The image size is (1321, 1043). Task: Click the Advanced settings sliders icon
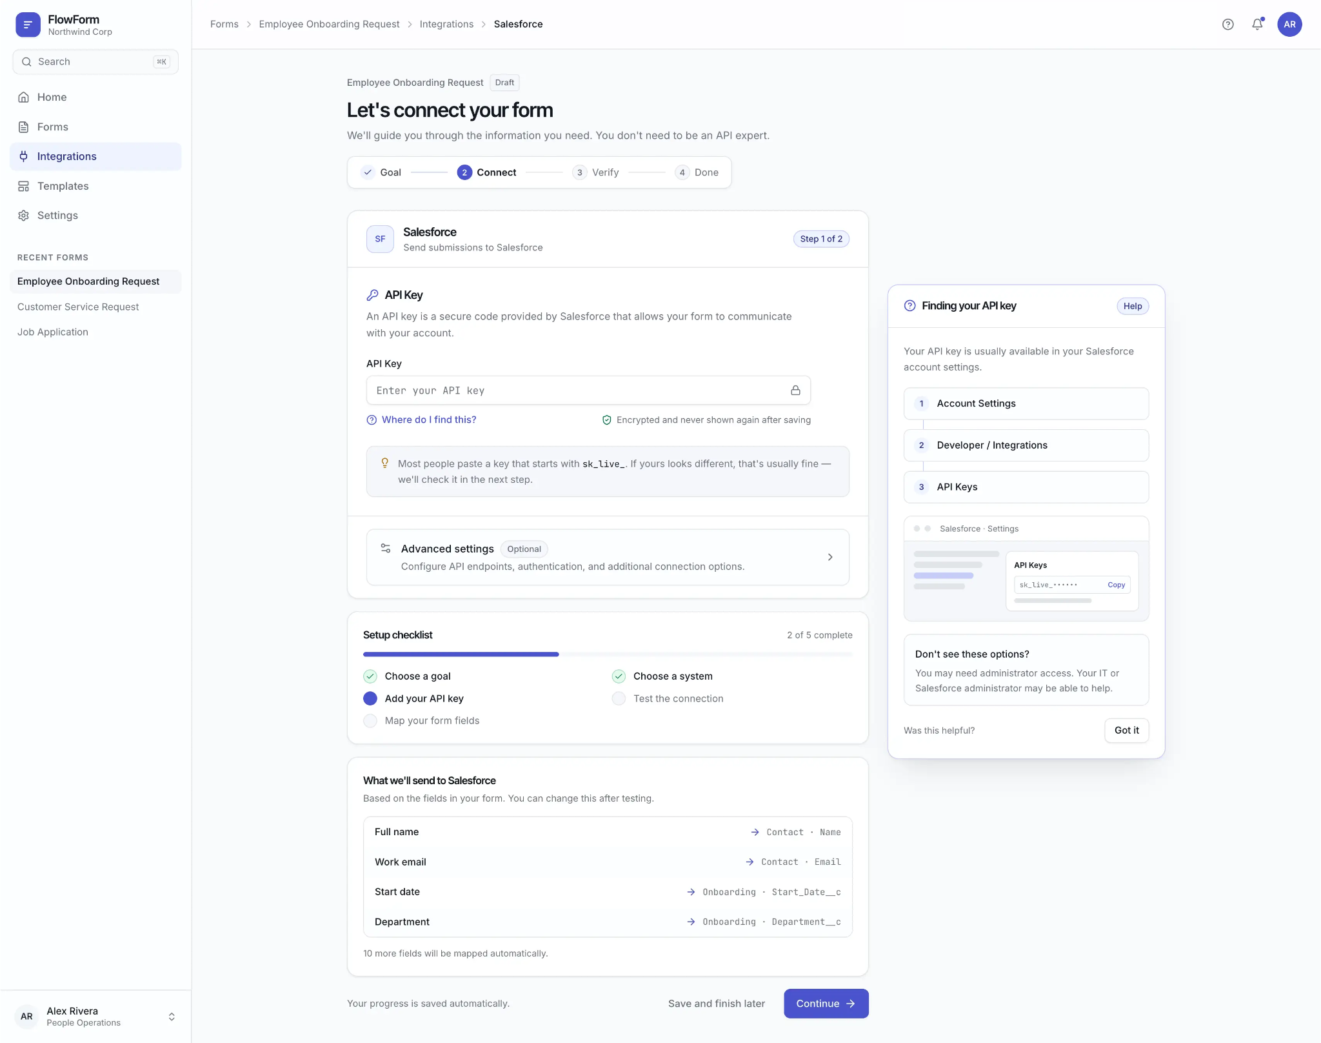pyautogui.click(x=386, y=548)
